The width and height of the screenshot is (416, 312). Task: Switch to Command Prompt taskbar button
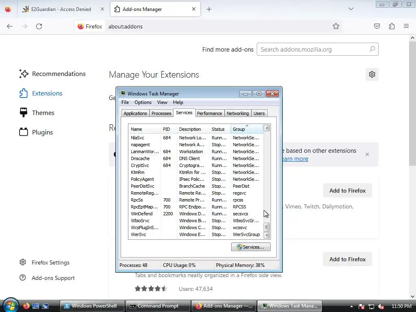tap(158, 306)
